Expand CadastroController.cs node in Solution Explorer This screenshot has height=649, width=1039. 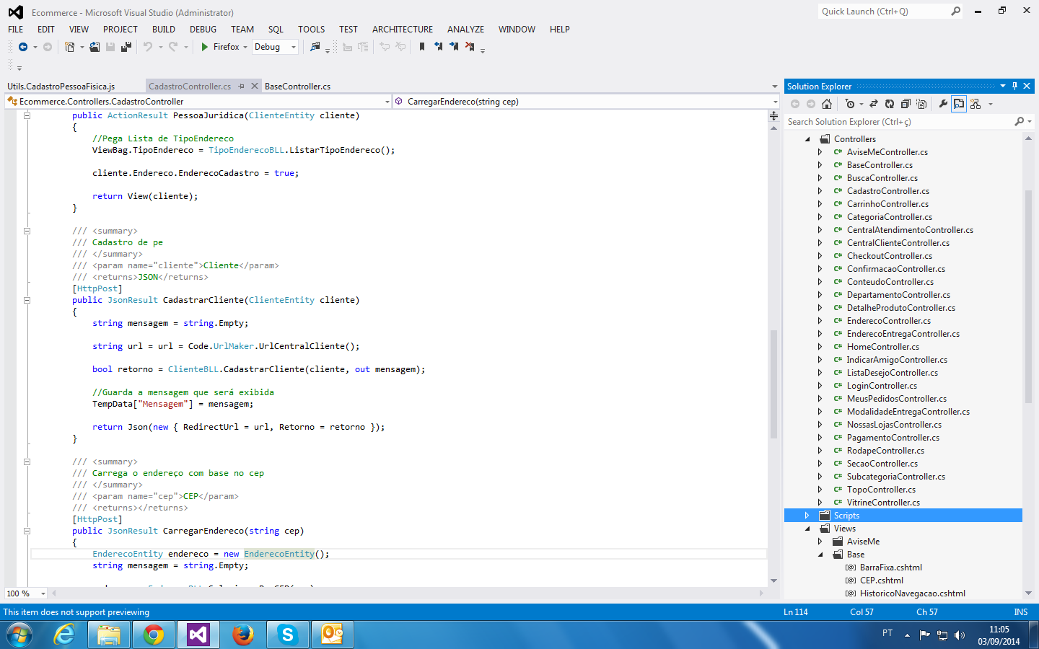pos(820,191)
